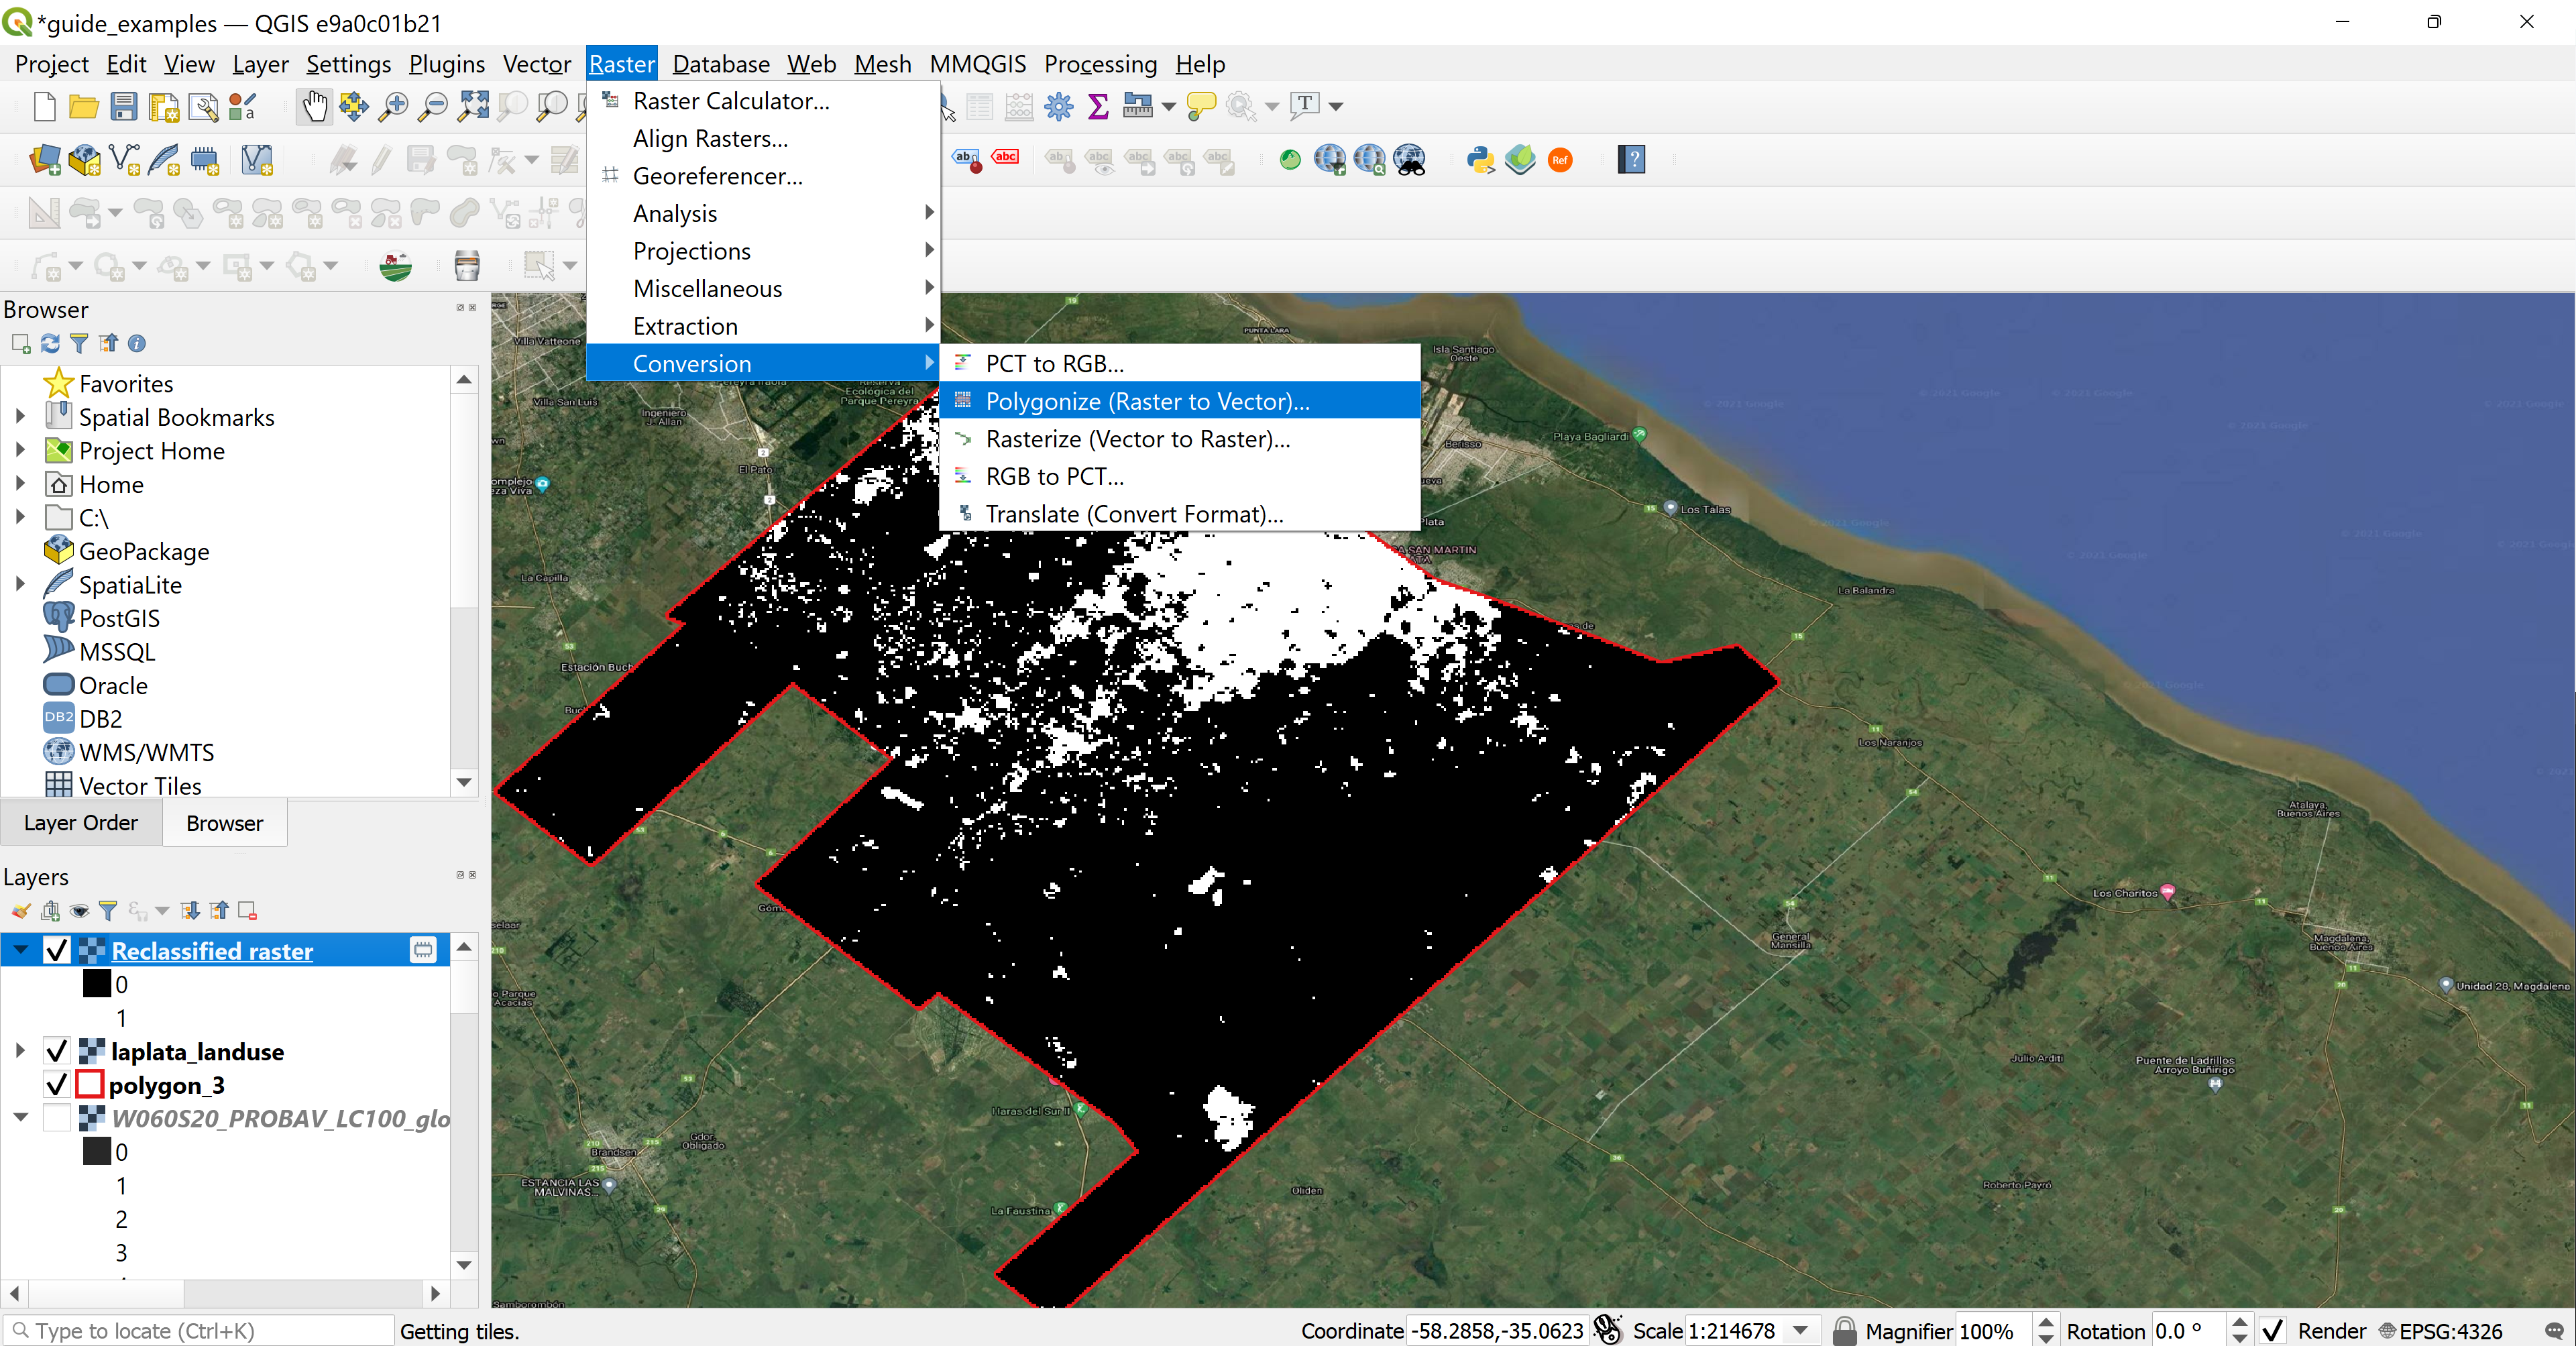Click the Zoom In magnifier tool
The width and height of the screenshot is (2576, 1346).
click(x=393, y=106)
